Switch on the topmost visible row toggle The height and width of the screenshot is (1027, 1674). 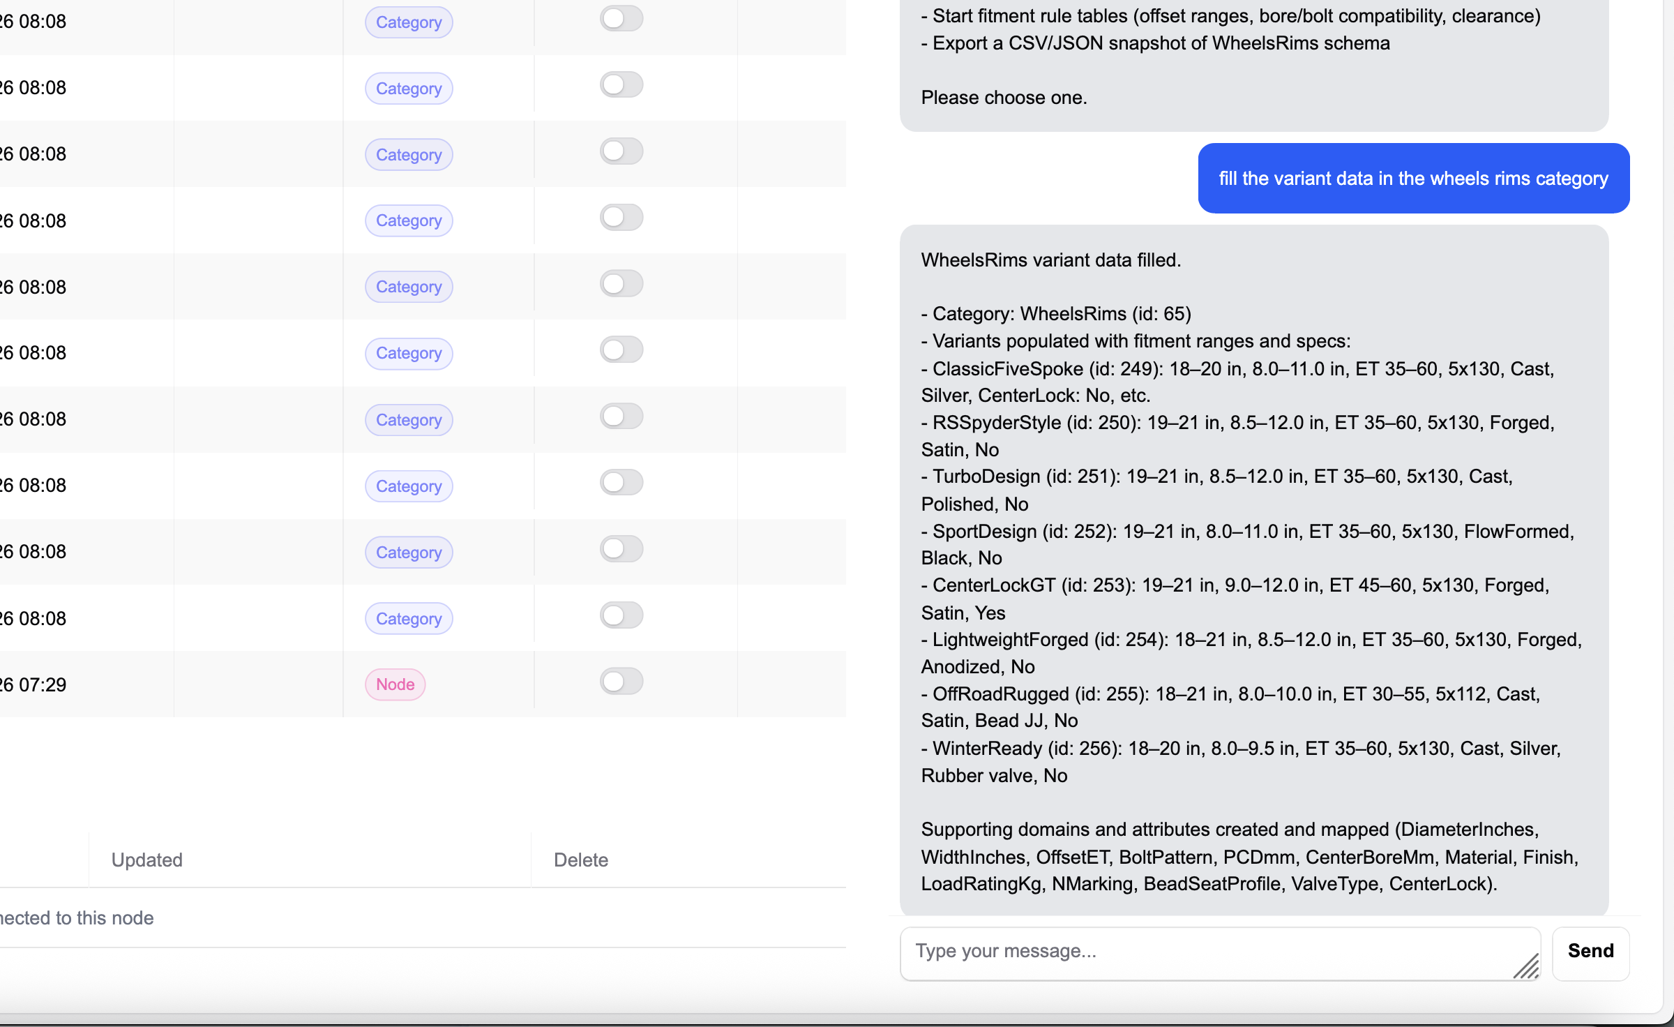(x=621, y=18)
